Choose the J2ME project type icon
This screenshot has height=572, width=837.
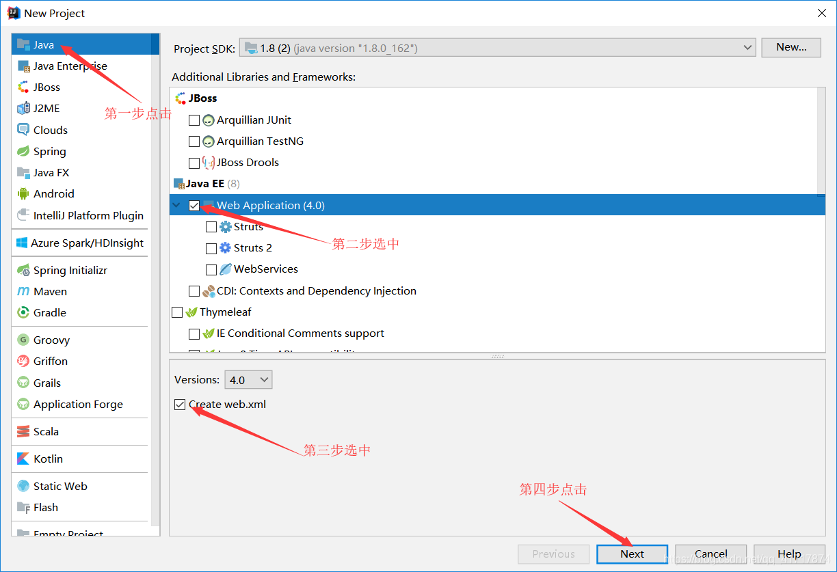[23, 109]
